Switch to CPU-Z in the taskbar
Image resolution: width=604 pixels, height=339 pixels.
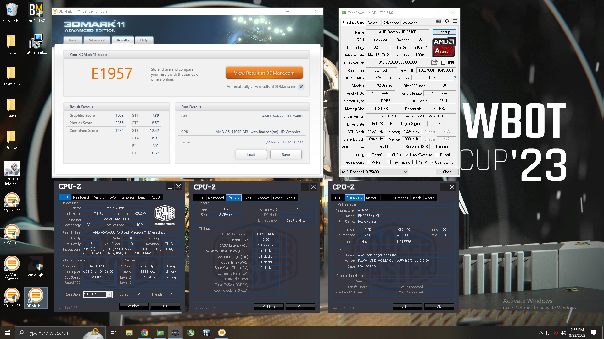pos(175,333)
